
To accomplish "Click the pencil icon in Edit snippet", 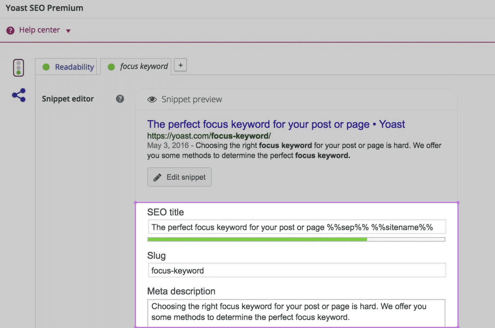I will pos(157,177).
